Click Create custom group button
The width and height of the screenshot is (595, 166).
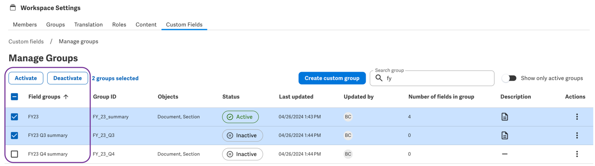(x=332, y=78)
